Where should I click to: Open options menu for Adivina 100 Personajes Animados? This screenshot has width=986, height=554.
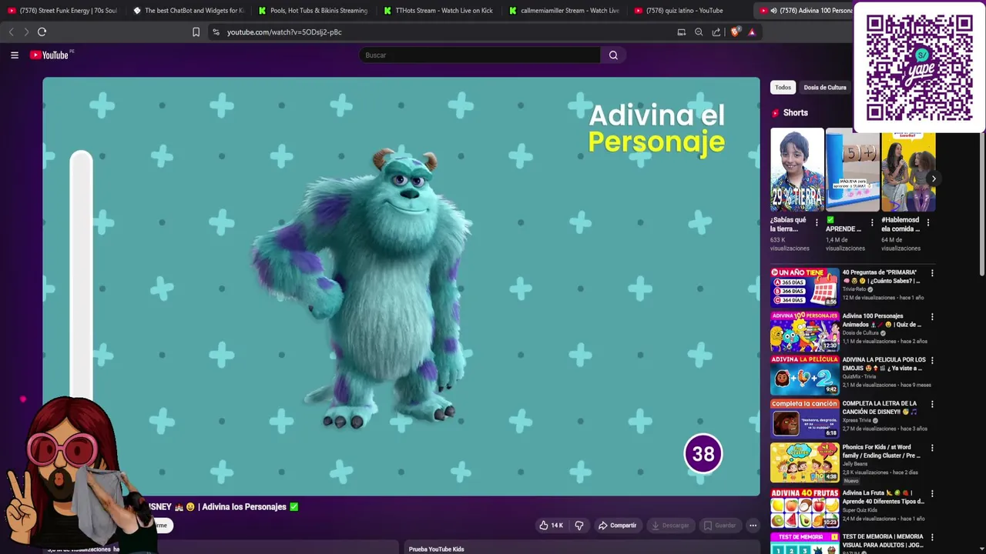pos(932,317)
